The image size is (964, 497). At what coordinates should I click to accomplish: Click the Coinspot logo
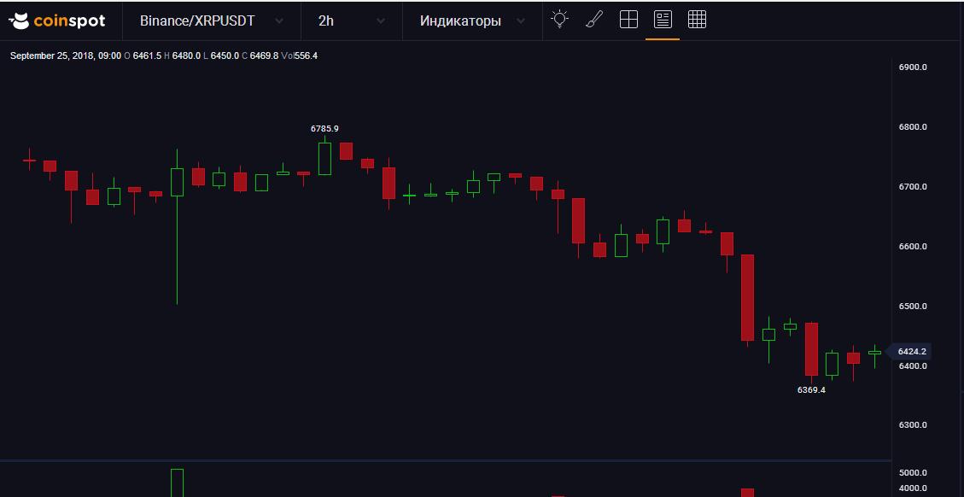[x=56, y=20]
